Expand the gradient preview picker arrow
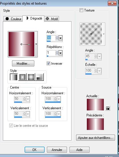This screenshot has height=157, width=119. [36, 44]
